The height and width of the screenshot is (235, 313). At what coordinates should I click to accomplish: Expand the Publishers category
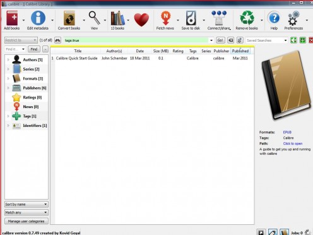pyautogui.click(x=8, y=88)
